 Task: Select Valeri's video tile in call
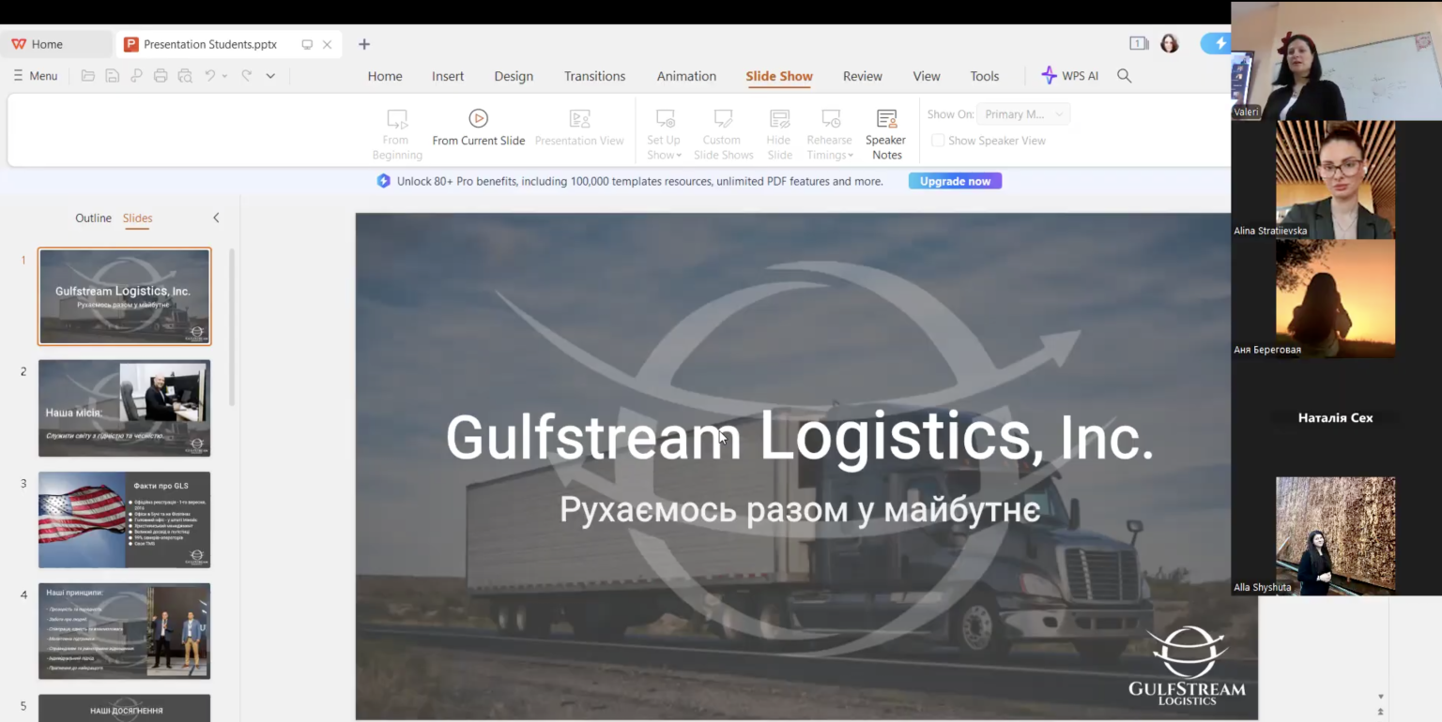pyautogui.click(x=1336, y=60)
